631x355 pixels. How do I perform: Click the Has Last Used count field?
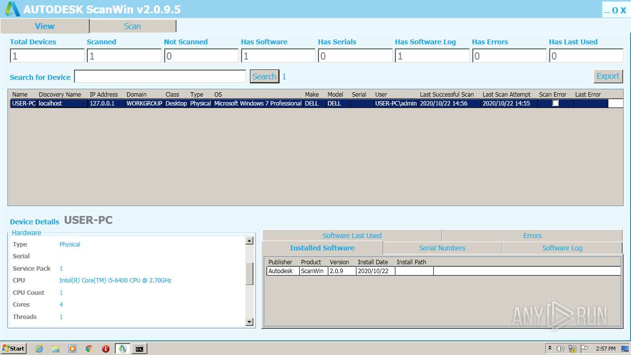click(x=586, y=56)
